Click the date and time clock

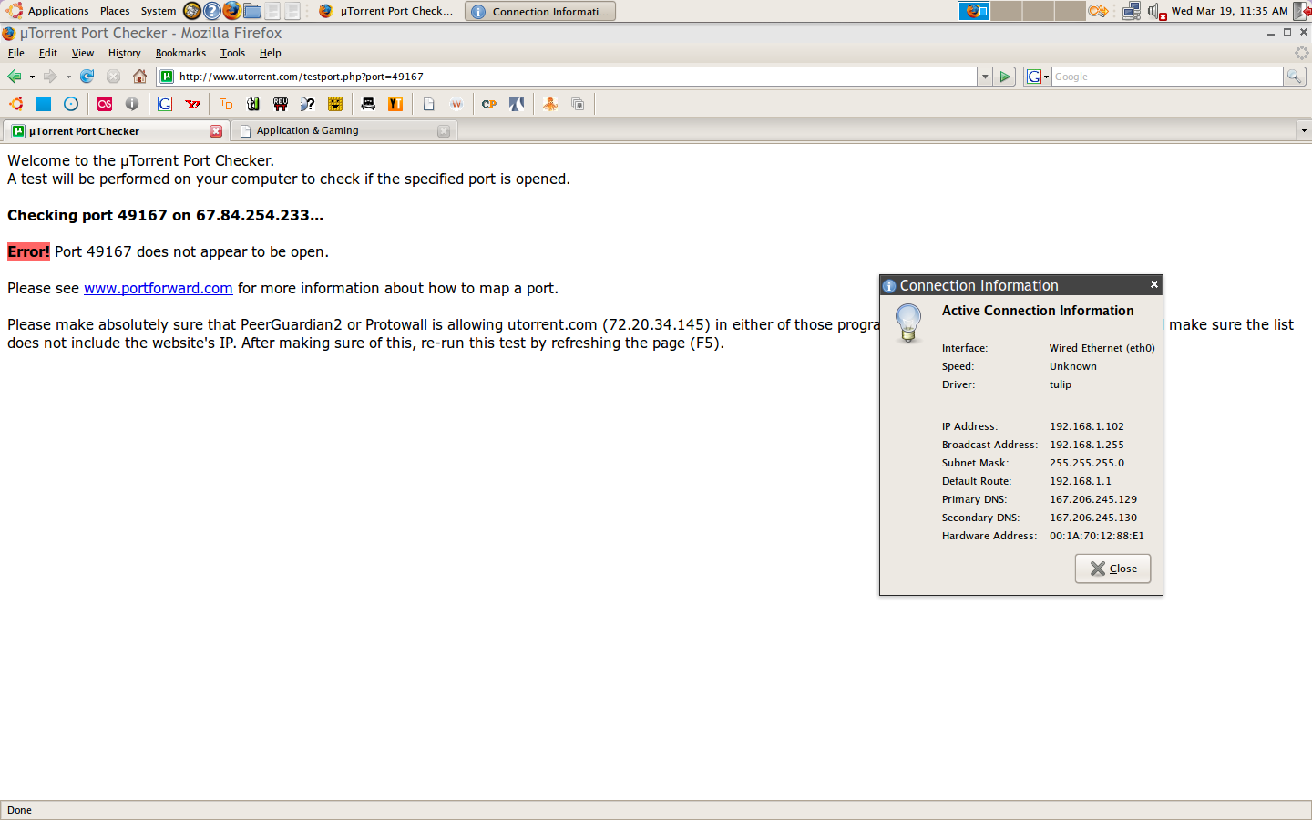tap(1230, 11)
